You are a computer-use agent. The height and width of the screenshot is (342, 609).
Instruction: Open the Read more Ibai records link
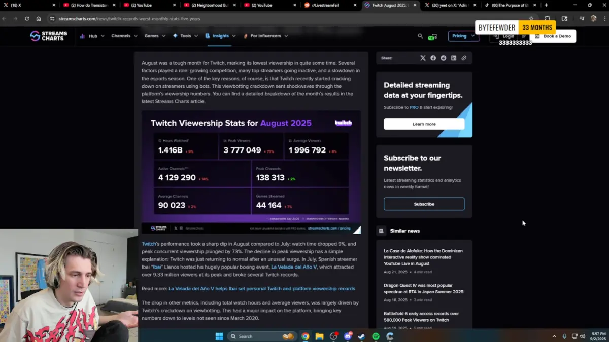click(262, 289)
